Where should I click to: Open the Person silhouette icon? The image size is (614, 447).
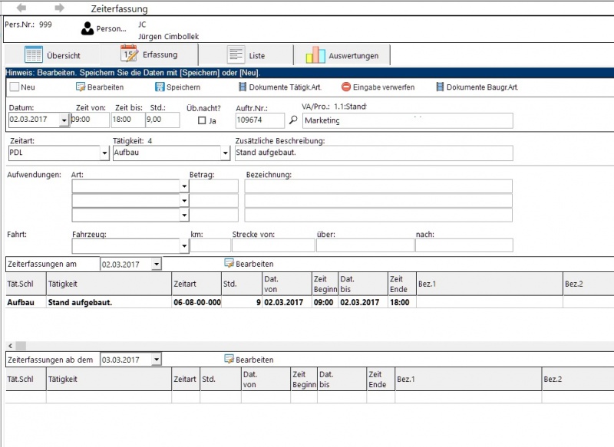pyautogui.click(x=87, y=28)
